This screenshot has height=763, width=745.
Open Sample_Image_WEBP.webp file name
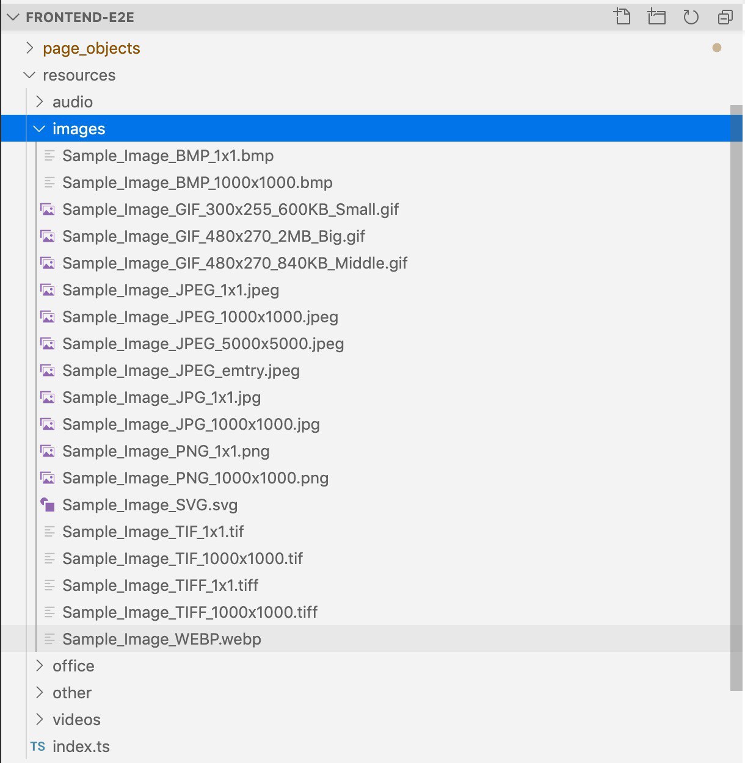point(162,640)
